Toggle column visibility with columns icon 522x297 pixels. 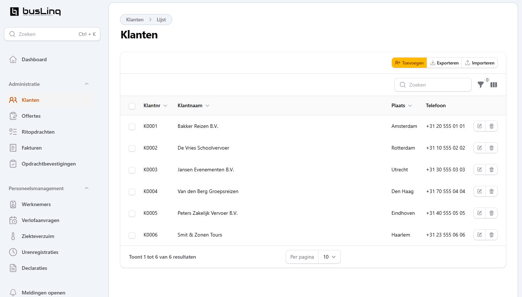click(494, 85)
